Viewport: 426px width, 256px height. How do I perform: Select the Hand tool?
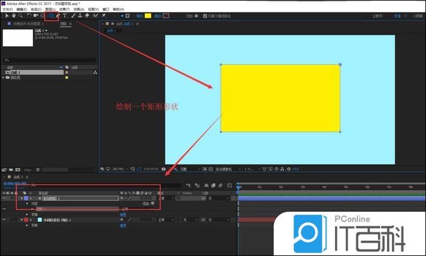[13, 16]
